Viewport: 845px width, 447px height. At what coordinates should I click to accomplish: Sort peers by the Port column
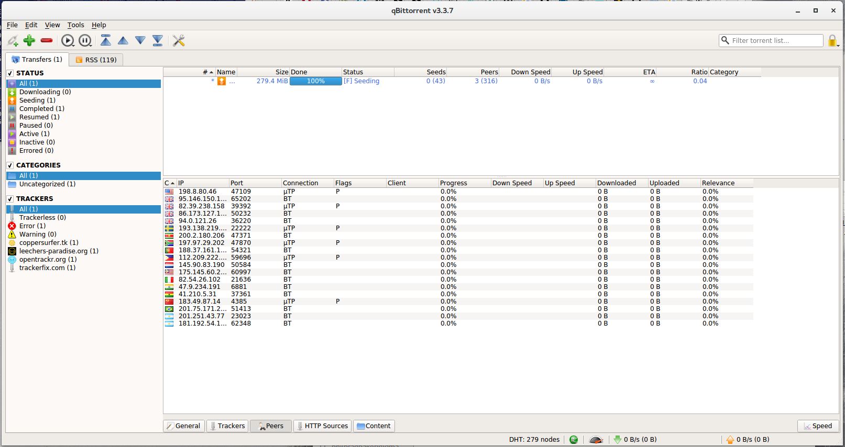coord(255,183)
